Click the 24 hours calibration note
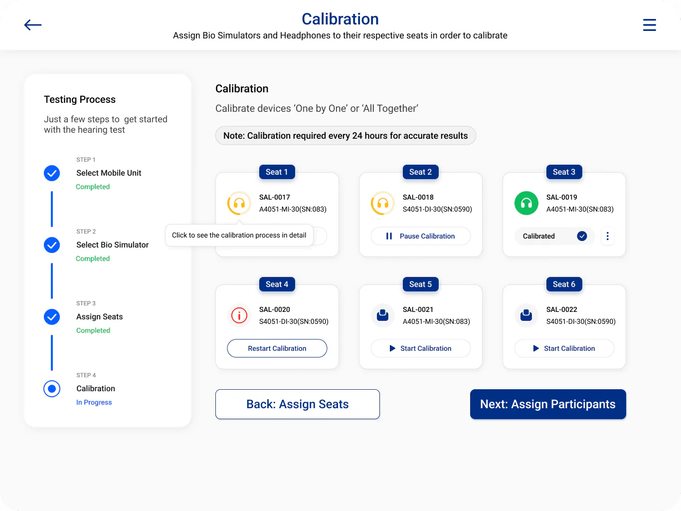 click(x=345, y=136)
